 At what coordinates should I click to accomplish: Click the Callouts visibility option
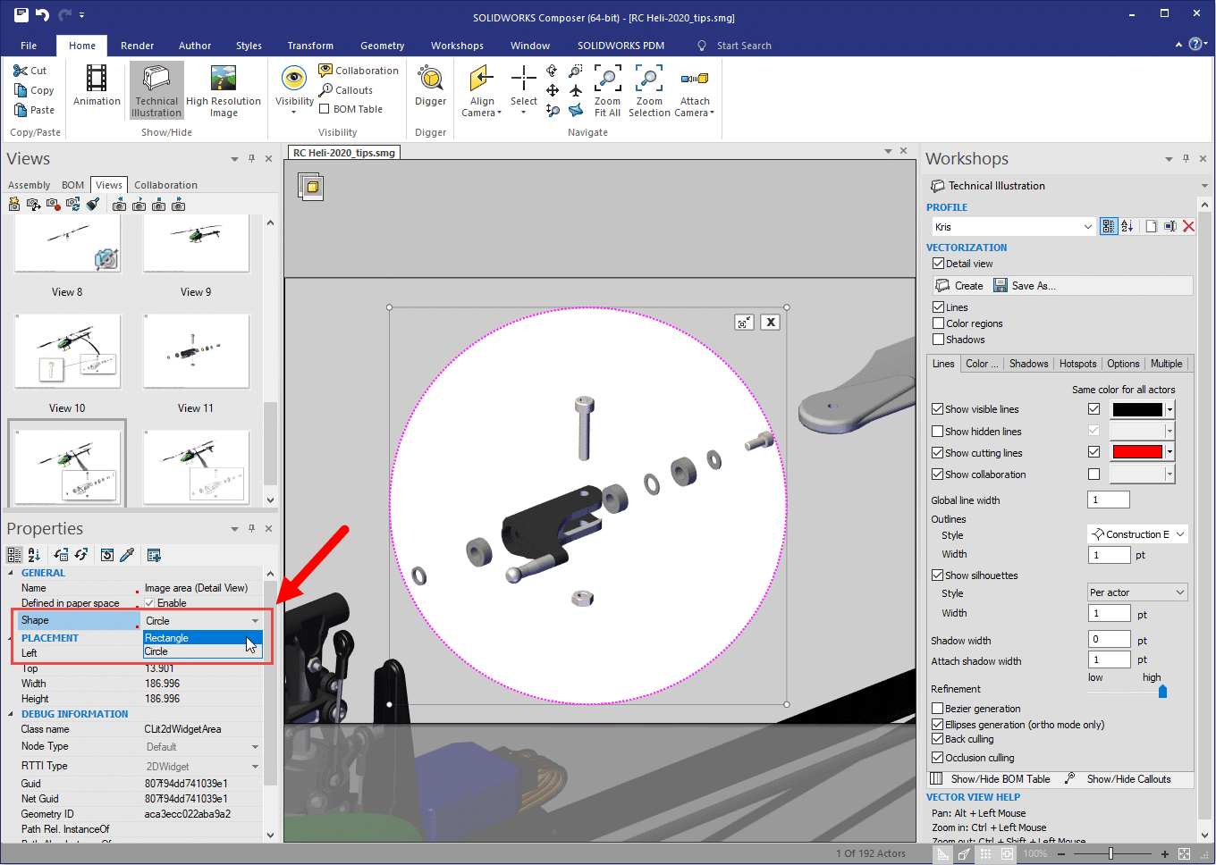coord(346,90)
